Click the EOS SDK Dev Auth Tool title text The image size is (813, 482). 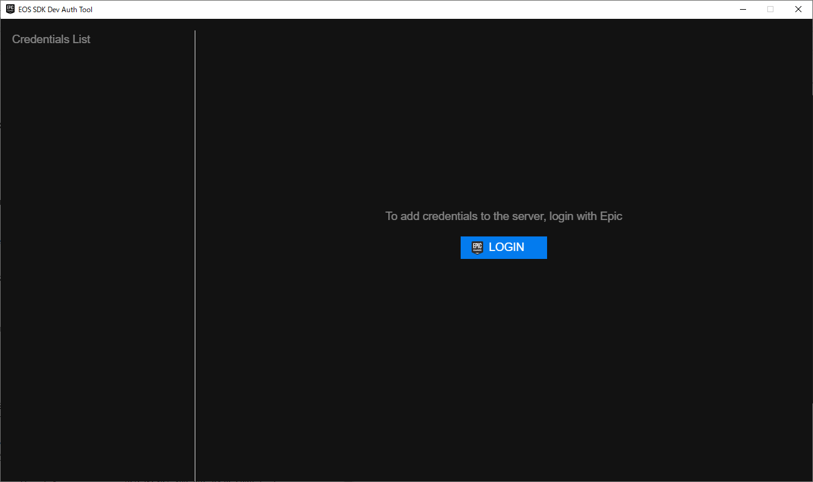55,10
